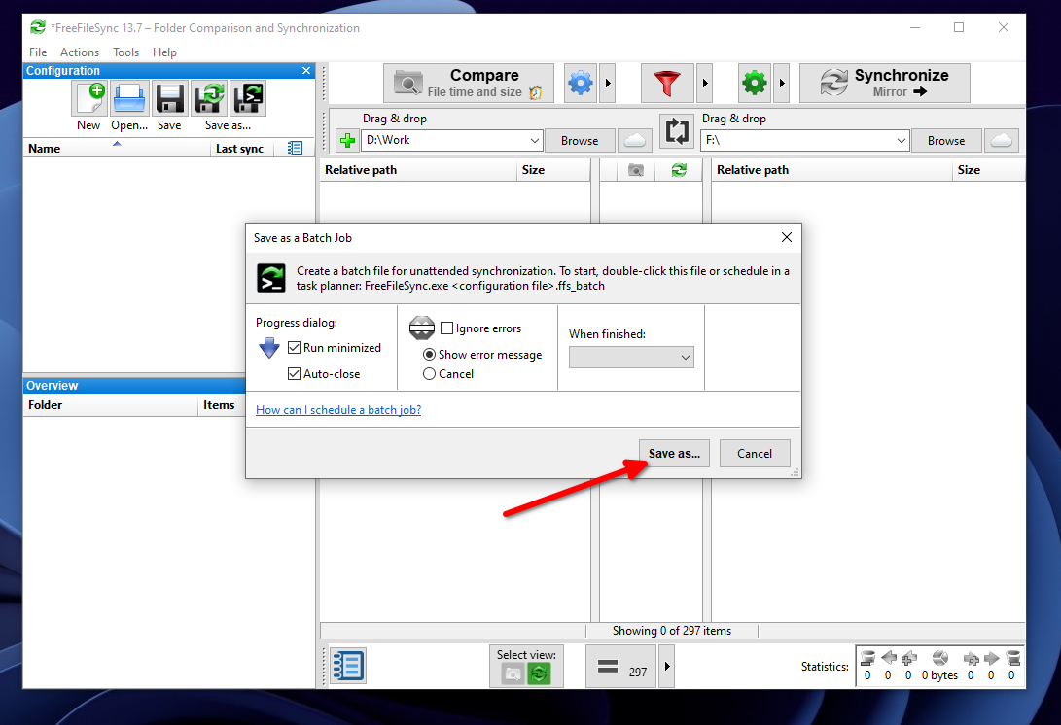The height and width of the screenshot is (725, 1061).
Task: Click the Synchronize Mirror button
Action: pos(884,84)
